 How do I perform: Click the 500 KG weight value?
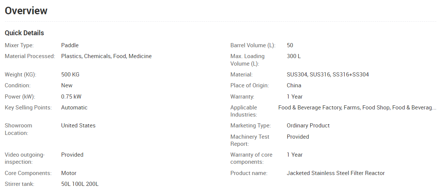click(x=70, y=75)
